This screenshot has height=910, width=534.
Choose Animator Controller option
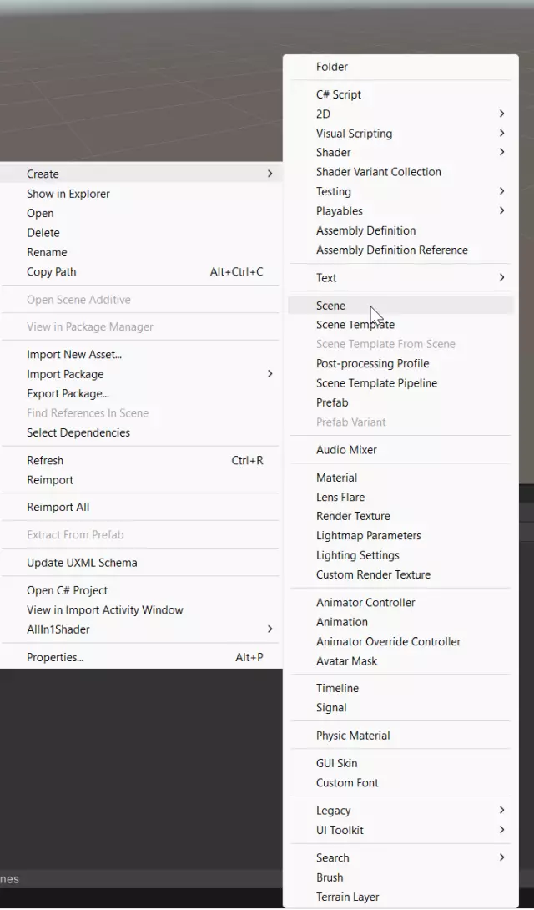pyautogui.click(x=365, y=603)
